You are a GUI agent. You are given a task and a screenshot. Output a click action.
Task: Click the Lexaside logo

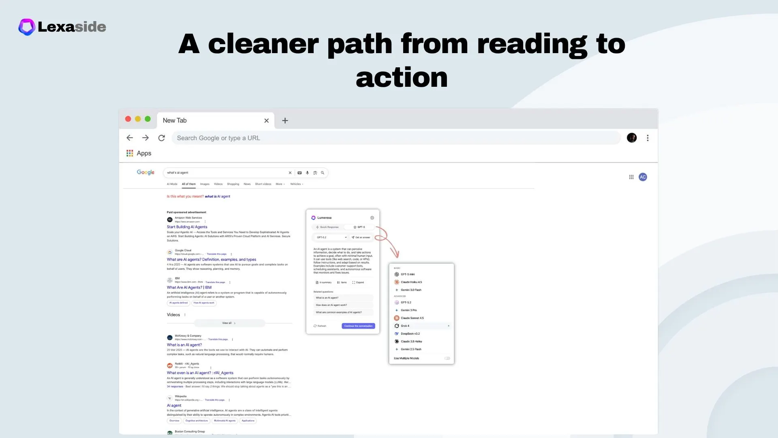click(62, 27)
